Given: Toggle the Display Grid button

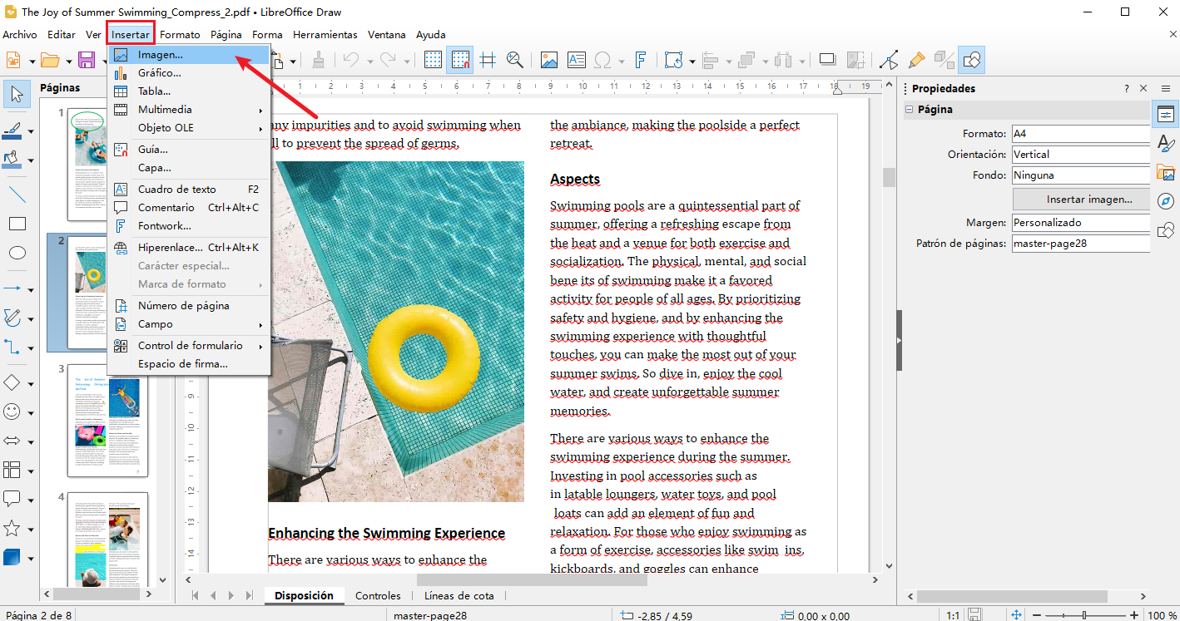Looking at the screenshot, I should pyautogui.click(x=433, y=60).
